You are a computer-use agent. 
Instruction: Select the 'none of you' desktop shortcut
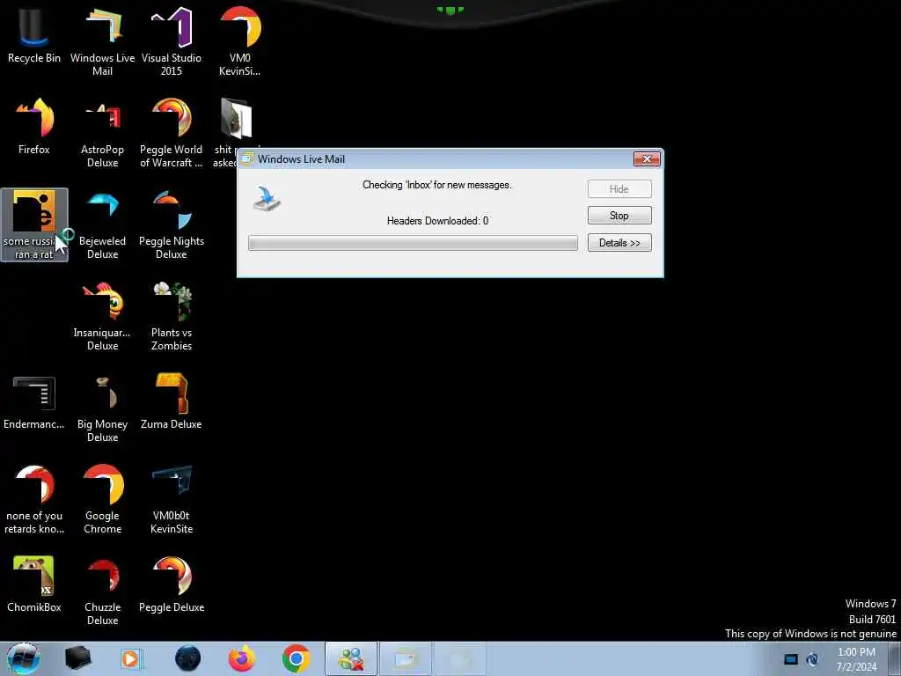tap(34, 499)
